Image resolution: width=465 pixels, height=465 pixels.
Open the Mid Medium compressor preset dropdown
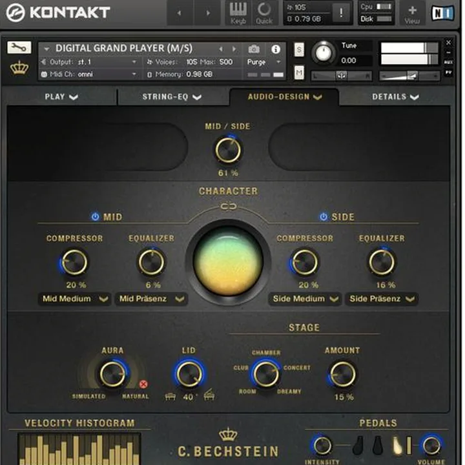[x=75, y=299]
